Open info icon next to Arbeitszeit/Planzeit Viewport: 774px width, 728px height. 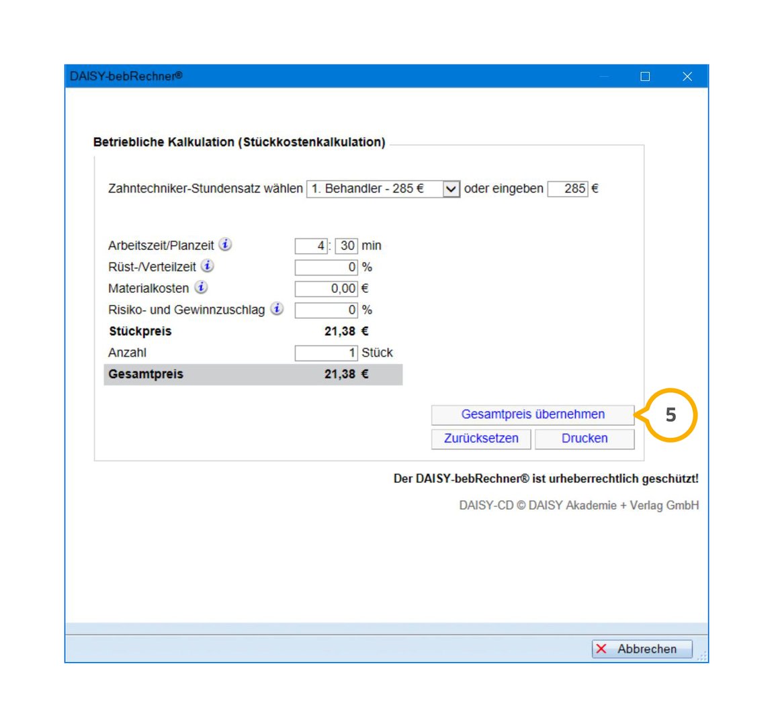click(225, 245)
